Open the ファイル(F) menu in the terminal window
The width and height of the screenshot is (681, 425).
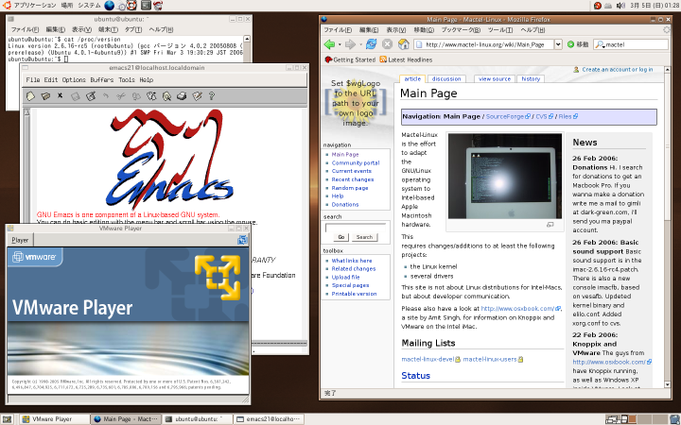pyautogui.click(x=25, y=29)
